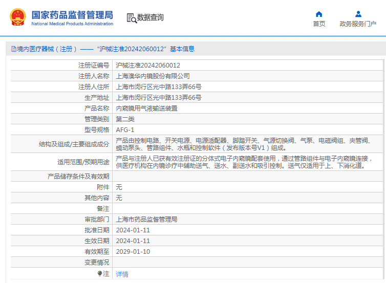Click the 产品名称 label
Image resolution: width=386 pixels, height=283 pixels.
point(97,108)
